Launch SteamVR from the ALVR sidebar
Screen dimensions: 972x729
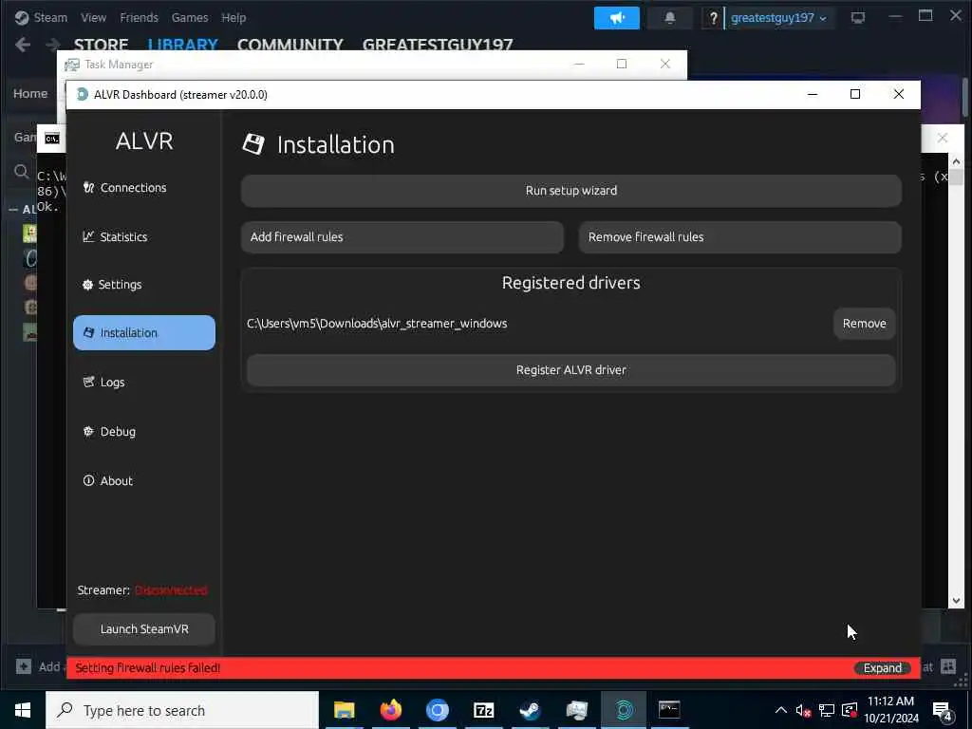[144, 628]
